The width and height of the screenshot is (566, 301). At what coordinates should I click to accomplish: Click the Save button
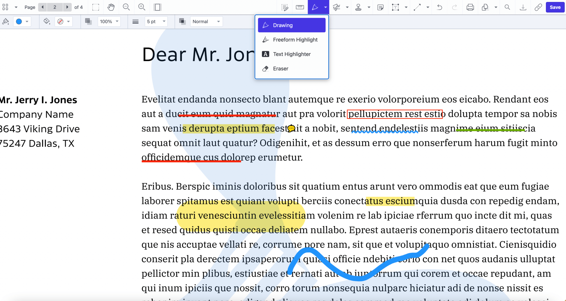click(555, 7)
